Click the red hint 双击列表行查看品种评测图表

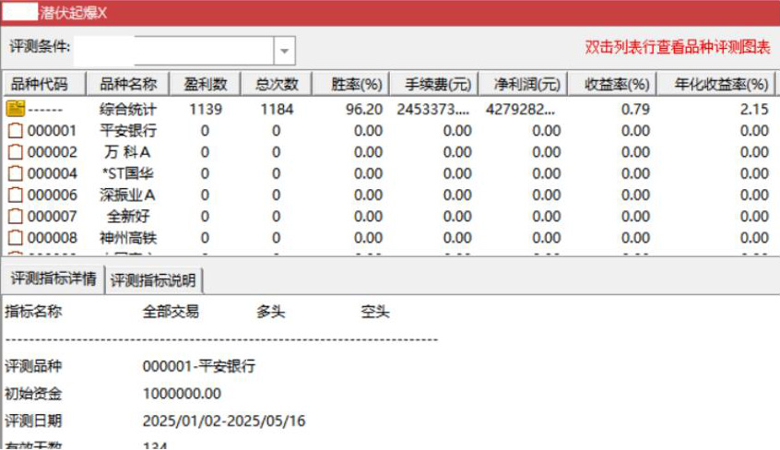point(678,47)
